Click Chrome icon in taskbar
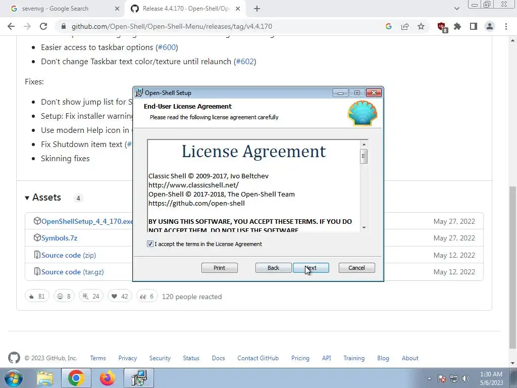 click(76, 378)
